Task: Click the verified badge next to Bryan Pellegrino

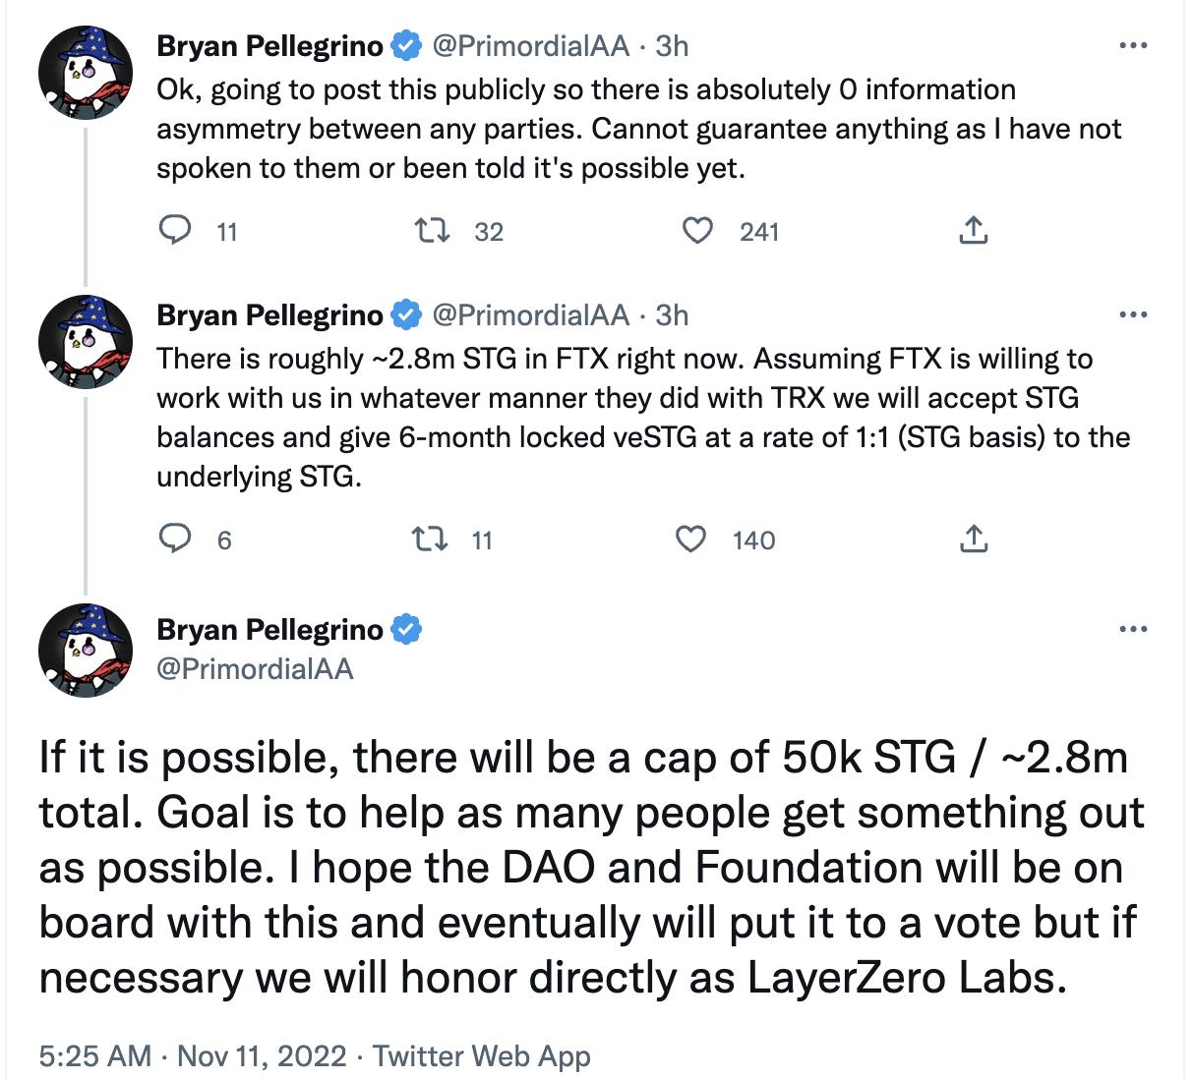Action: click(x=405, y=44)
